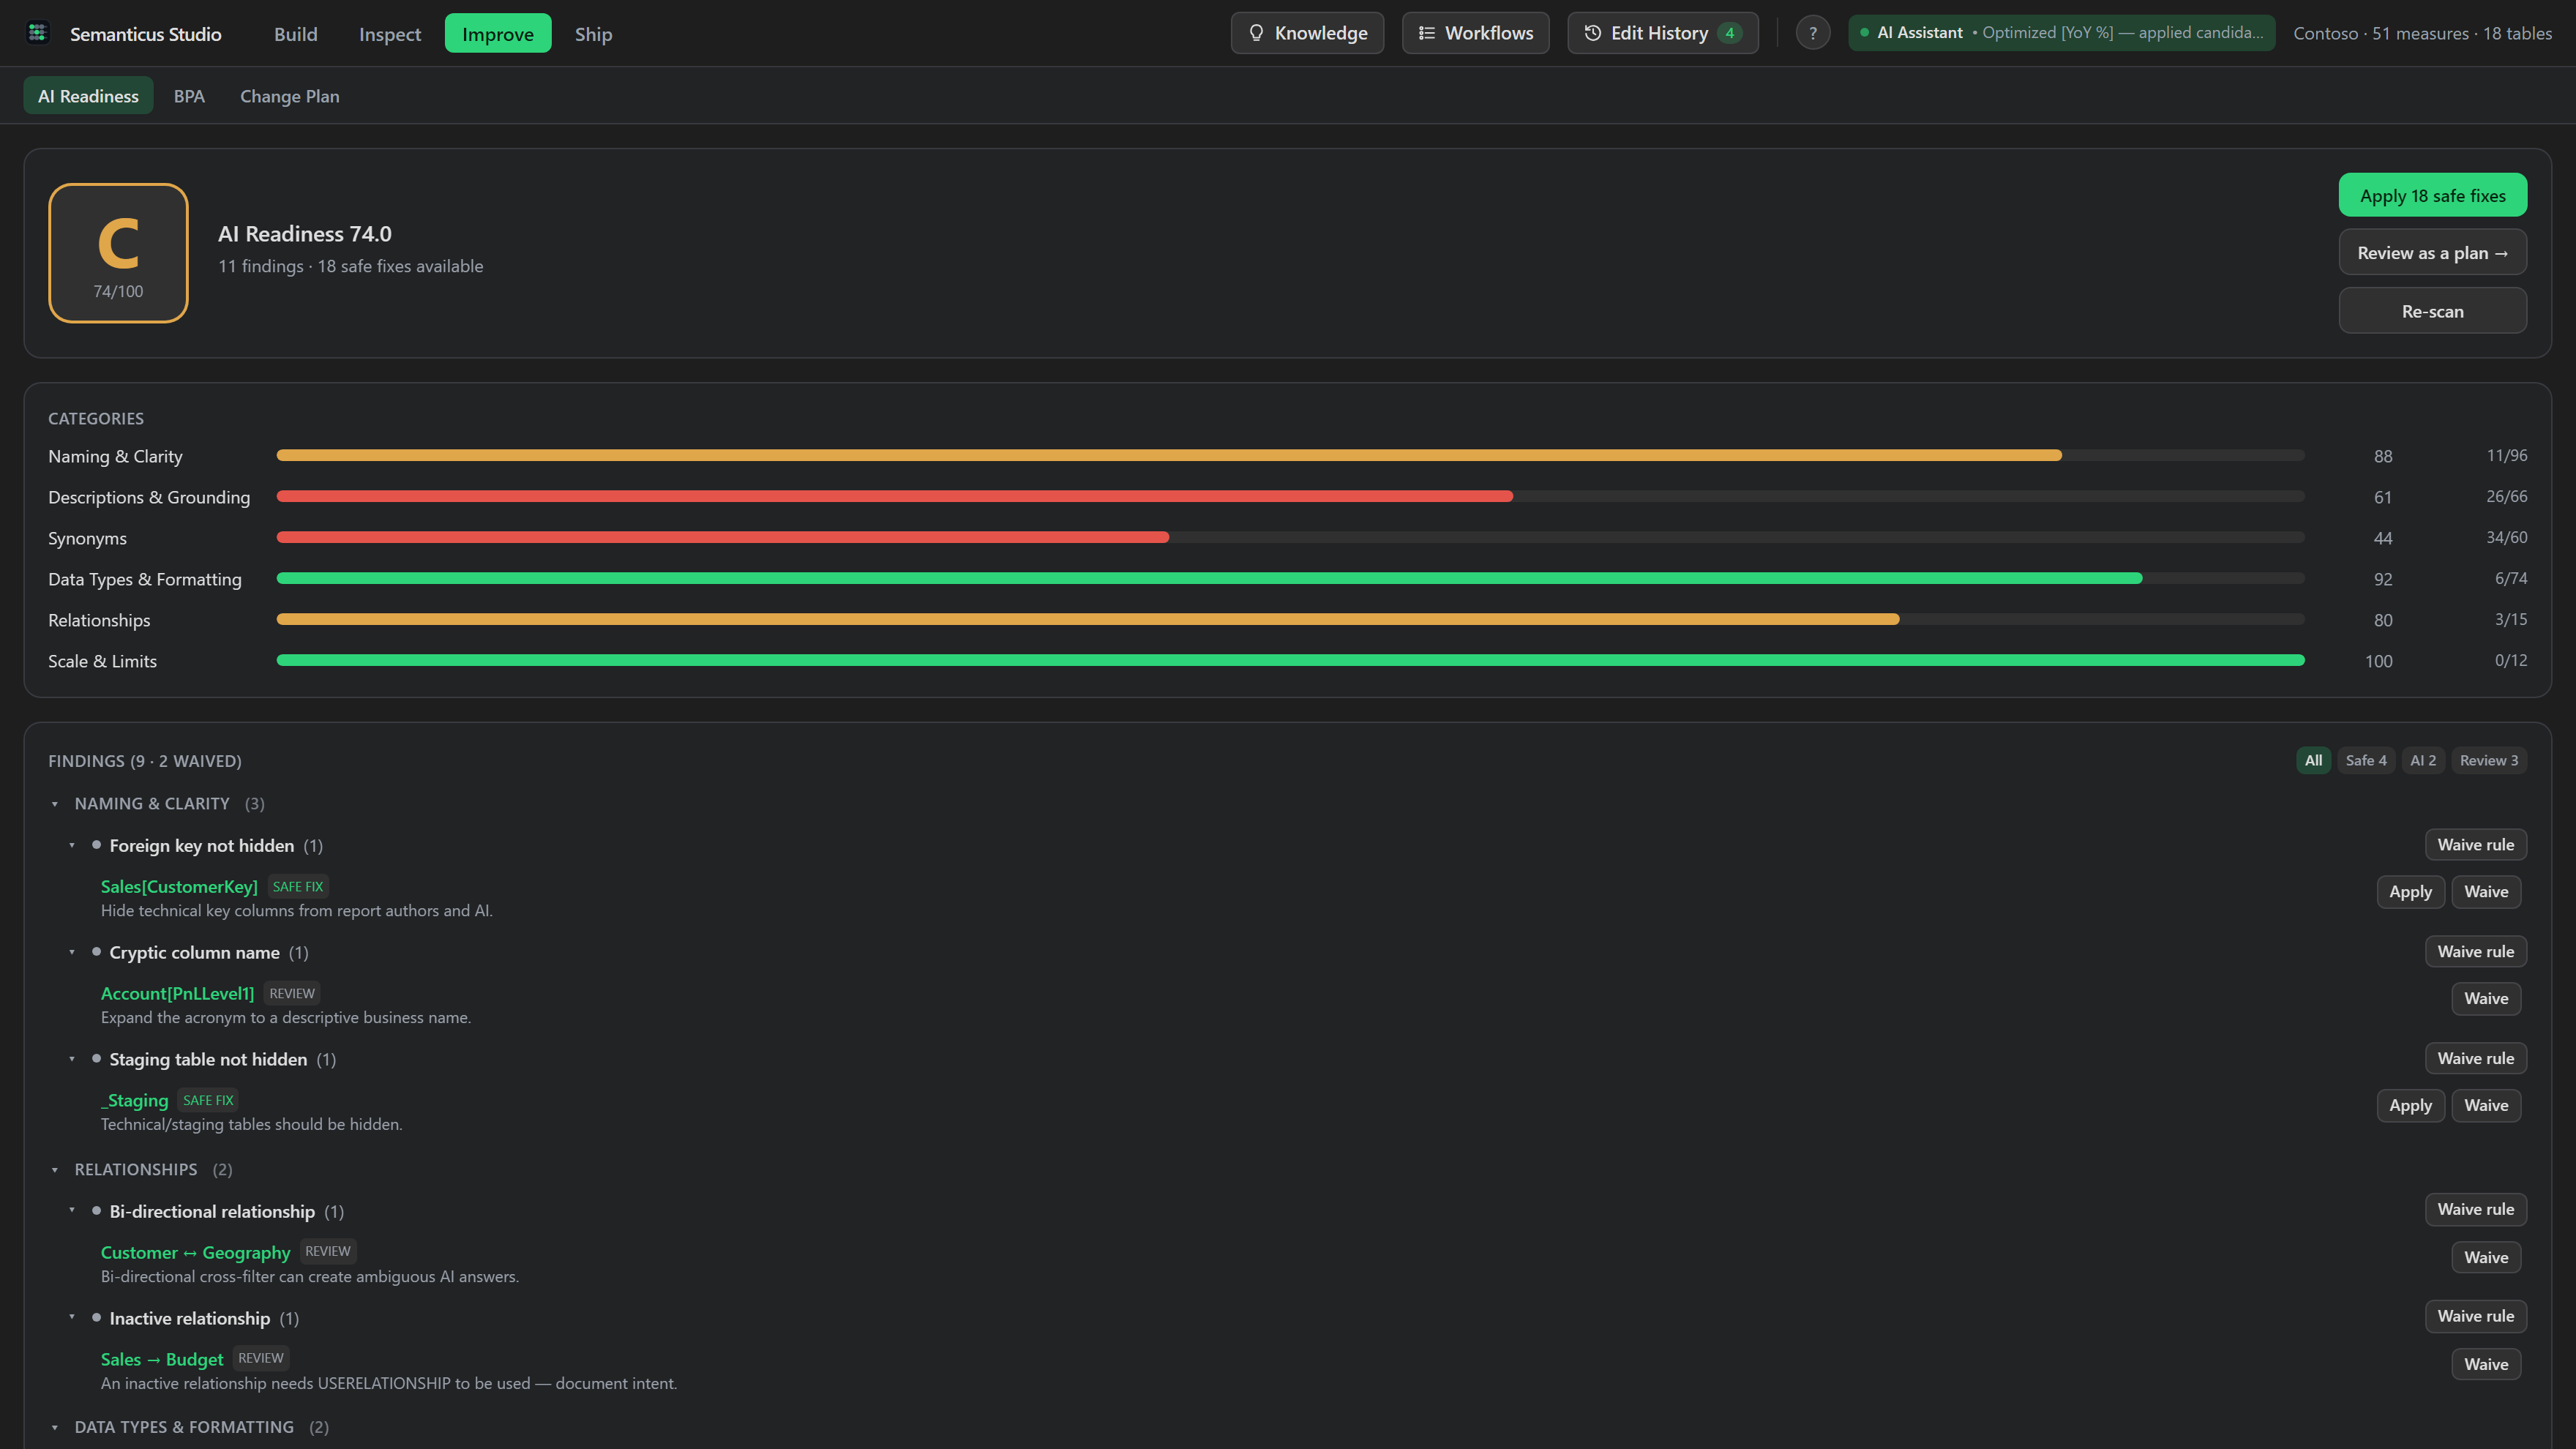2576x1449 pixels.
Task: Apply the Sales[CustomerKey] safe fix
Action: click(x=2410, y=892)
